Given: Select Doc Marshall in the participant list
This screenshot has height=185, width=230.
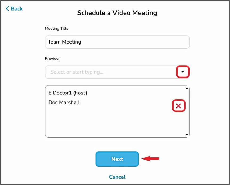Looking at the screenshot, I should tap(64, 102).
